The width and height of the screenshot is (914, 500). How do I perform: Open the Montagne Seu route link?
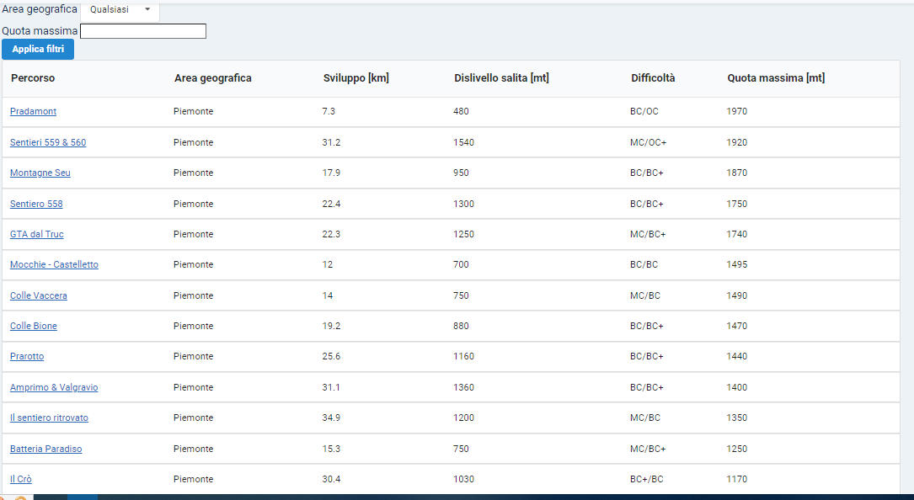tap(40, 173)
